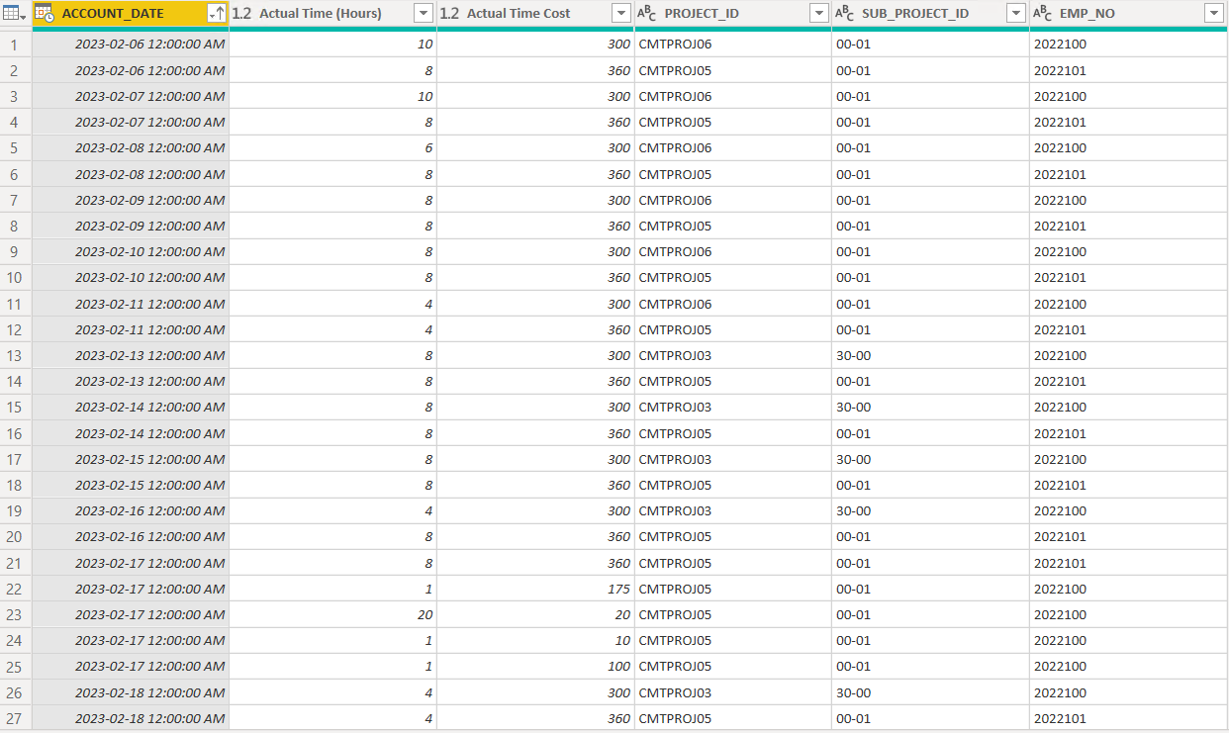Image resolution: width=1229 pixels, height=733 pixels.
Task: Change PROJECT_ID text data type icon
Action: 647,14
